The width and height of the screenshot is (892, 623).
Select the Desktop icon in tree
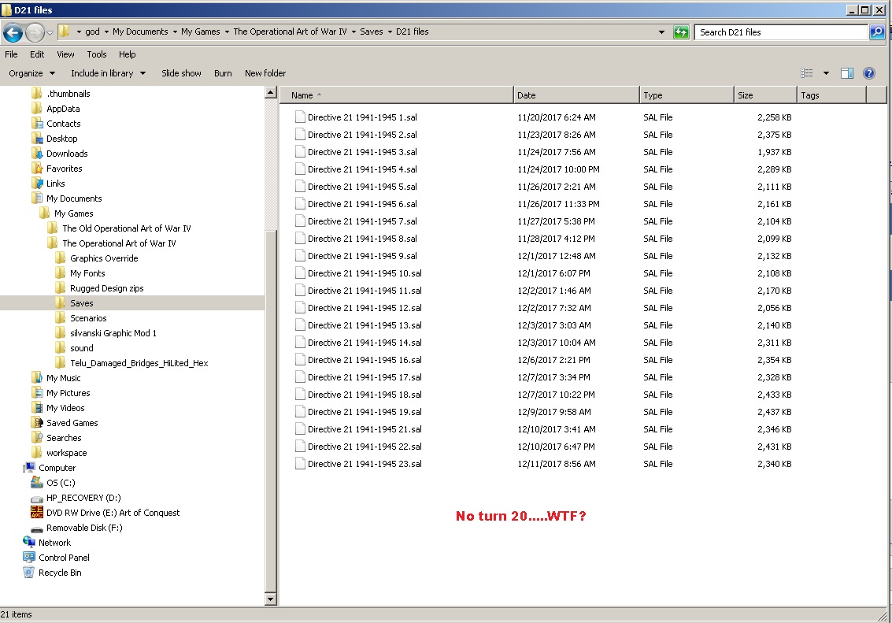pyautogui.click(x=36, y=139)
